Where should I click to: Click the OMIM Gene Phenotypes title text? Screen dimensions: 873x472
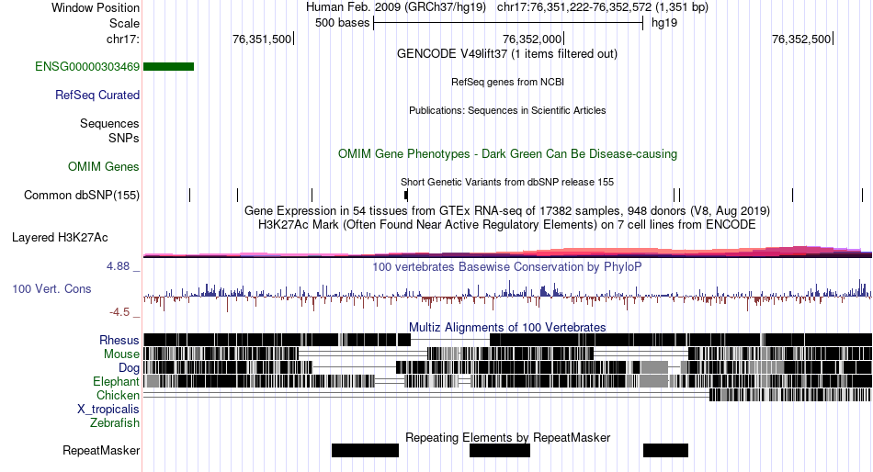[507, 154]
